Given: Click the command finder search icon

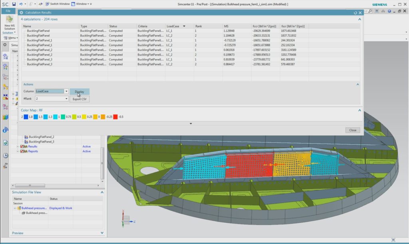Looking at the screenshot, I should (x=369, y=12).
